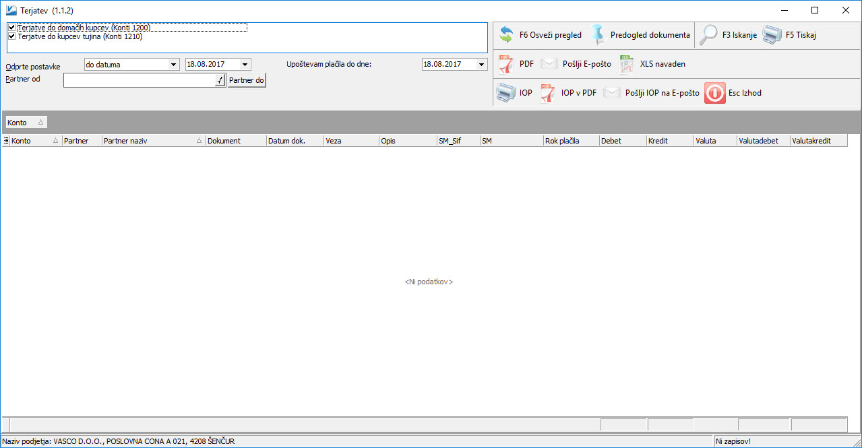
Task: Click the Dokument column header
Action: pos(236,141)
